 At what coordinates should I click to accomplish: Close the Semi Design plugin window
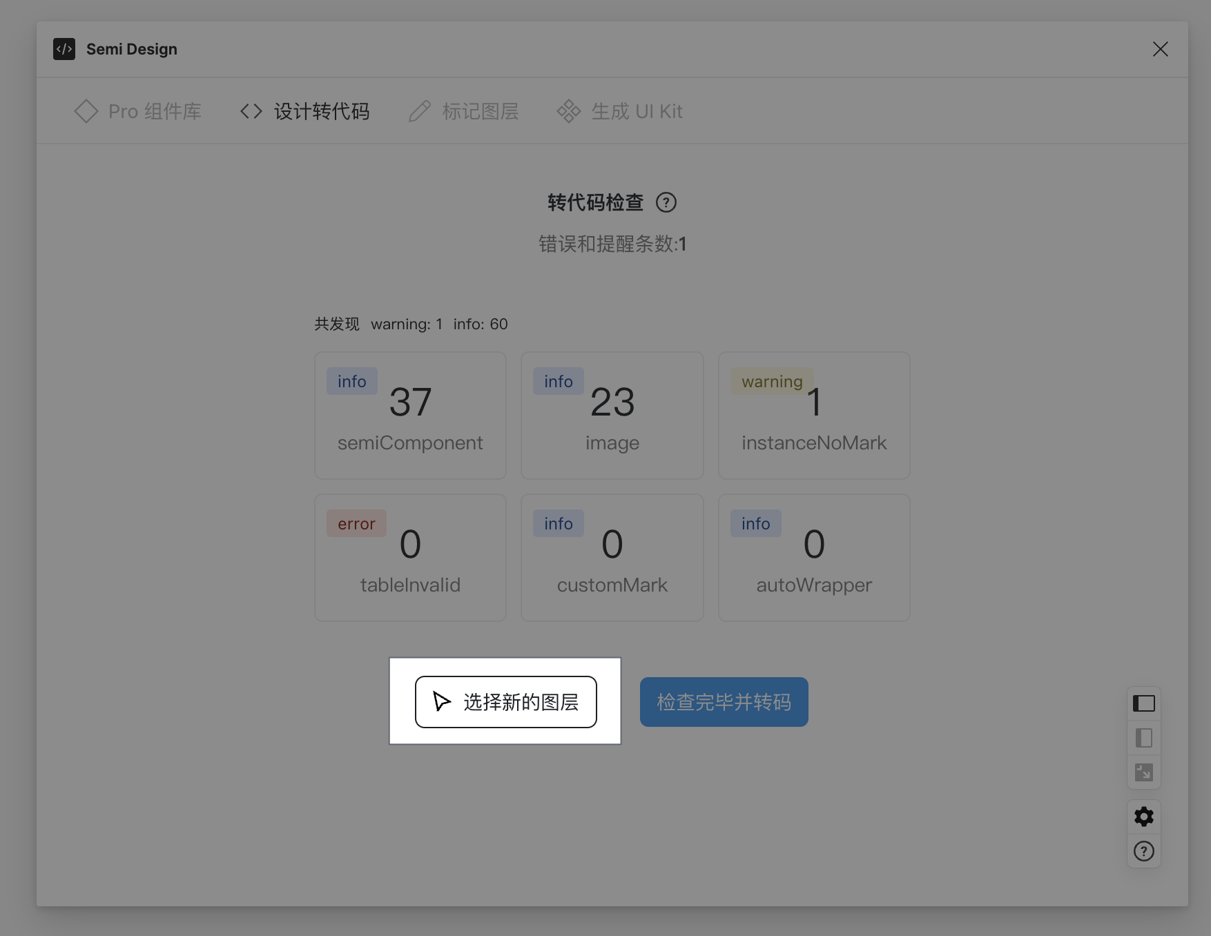tap(1160, 49)
